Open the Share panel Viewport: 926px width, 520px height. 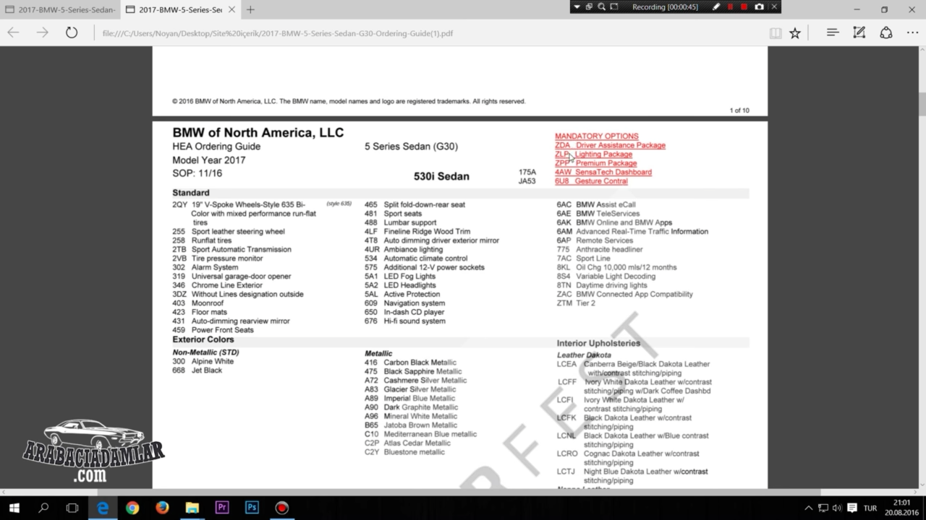coord(886,32)
